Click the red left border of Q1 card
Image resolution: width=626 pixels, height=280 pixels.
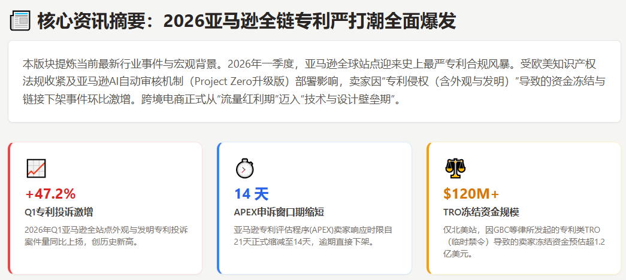(x=10, y=208)
